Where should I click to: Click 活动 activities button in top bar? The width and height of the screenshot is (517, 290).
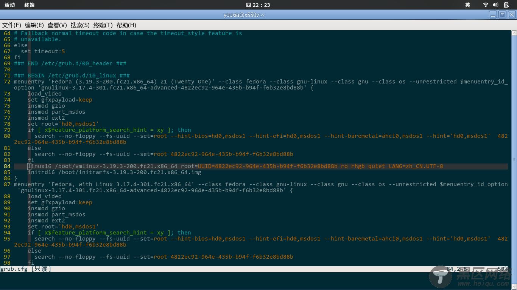tap(10, 5)
